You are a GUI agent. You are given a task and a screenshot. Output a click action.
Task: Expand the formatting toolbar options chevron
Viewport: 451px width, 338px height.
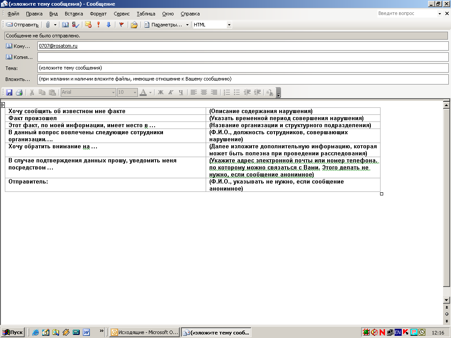click(278, 92)
